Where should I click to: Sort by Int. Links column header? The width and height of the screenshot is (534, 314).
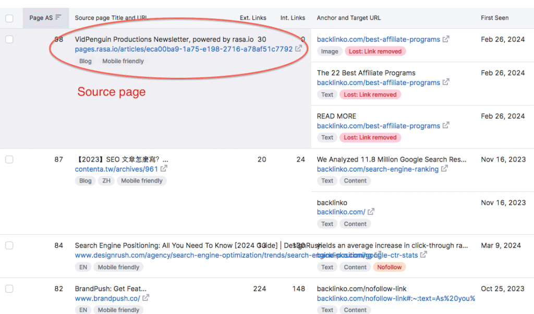coord(293,18)
